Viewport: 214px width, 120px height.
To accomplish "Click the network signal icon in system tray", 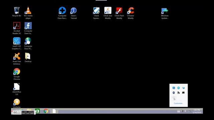I will [189, 111].
